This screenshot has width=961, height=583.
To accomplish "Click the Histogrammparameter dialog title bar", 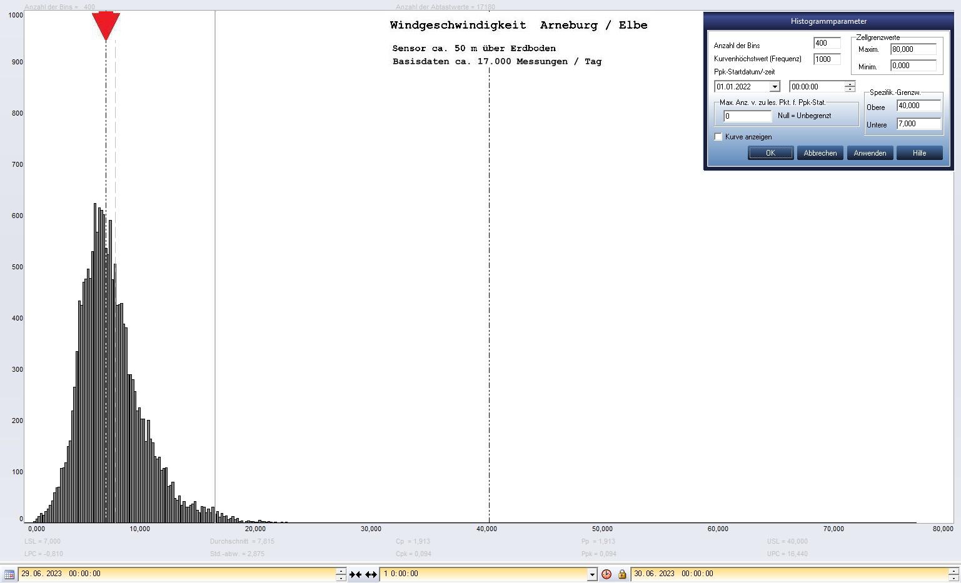I will pyautogui.click(x=828, y=21).
